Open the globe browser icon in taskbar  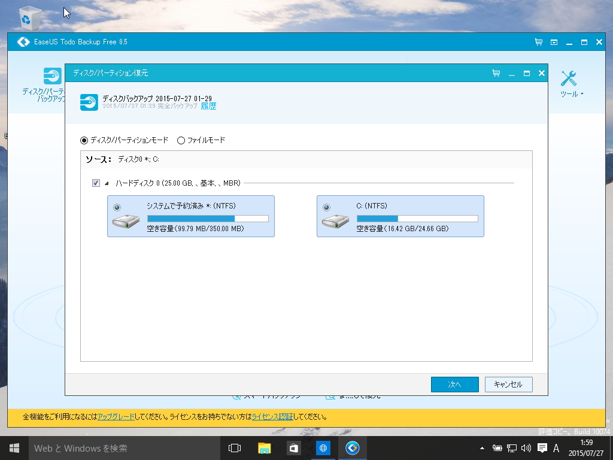(323, 448)
